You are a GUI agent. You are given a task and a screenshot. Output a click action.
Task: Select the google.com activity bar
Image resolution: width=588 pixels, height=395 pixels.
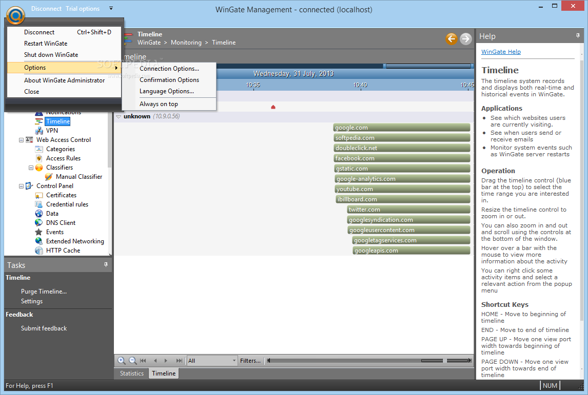tap(402, 128)
